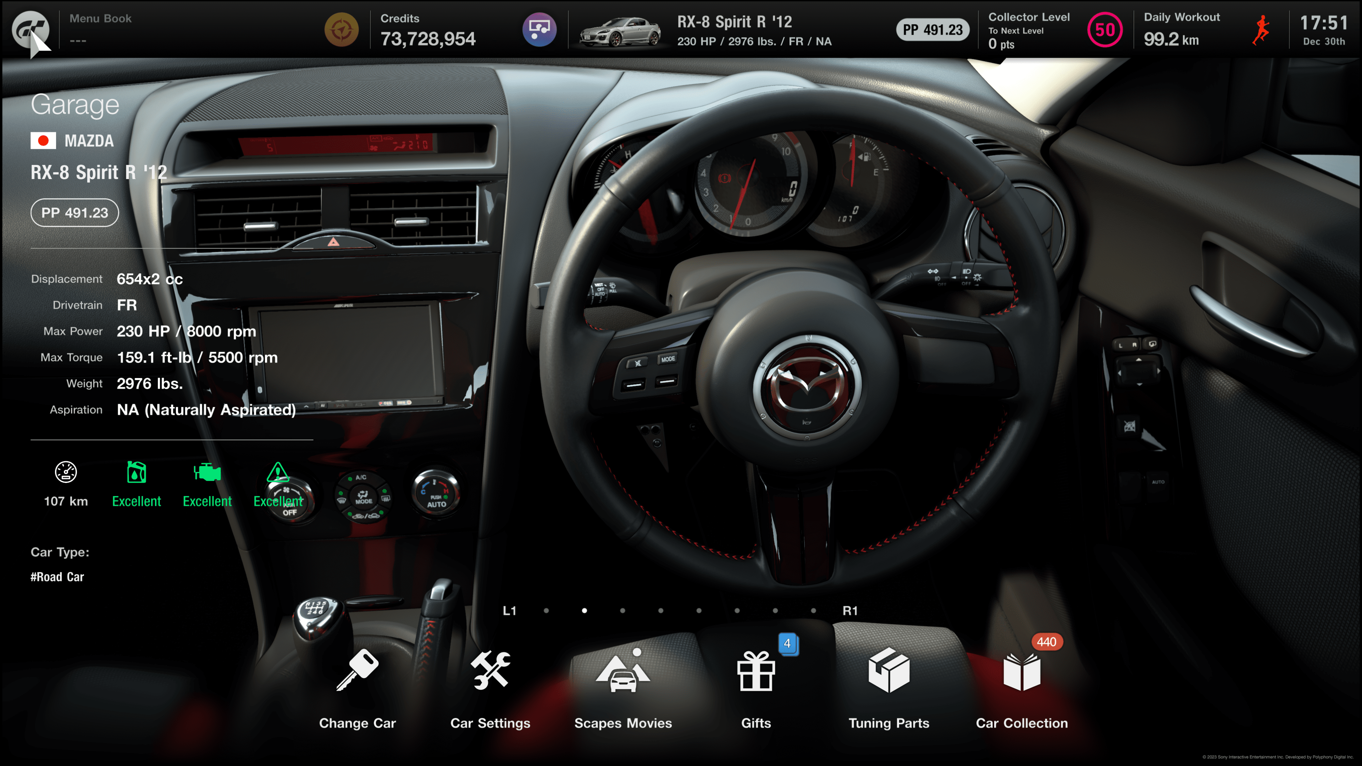Click the RX-8 Spirit R '12 title under MAZDA

98,172
